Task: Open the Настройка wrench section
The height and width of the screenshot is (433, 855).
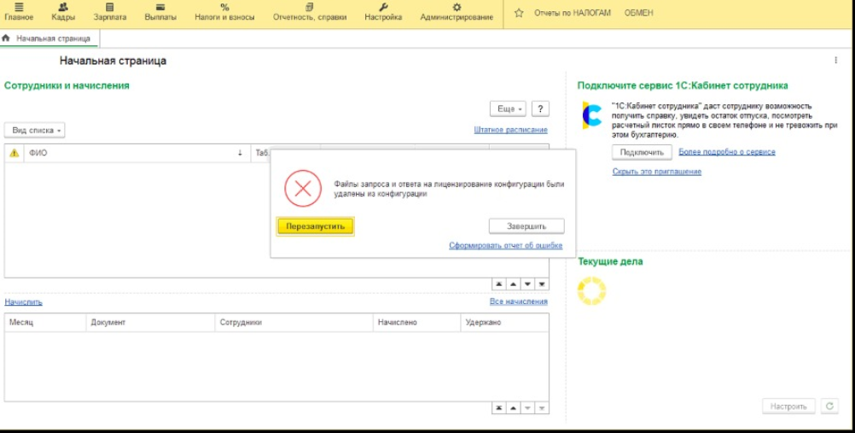Action: coord(383,12)
